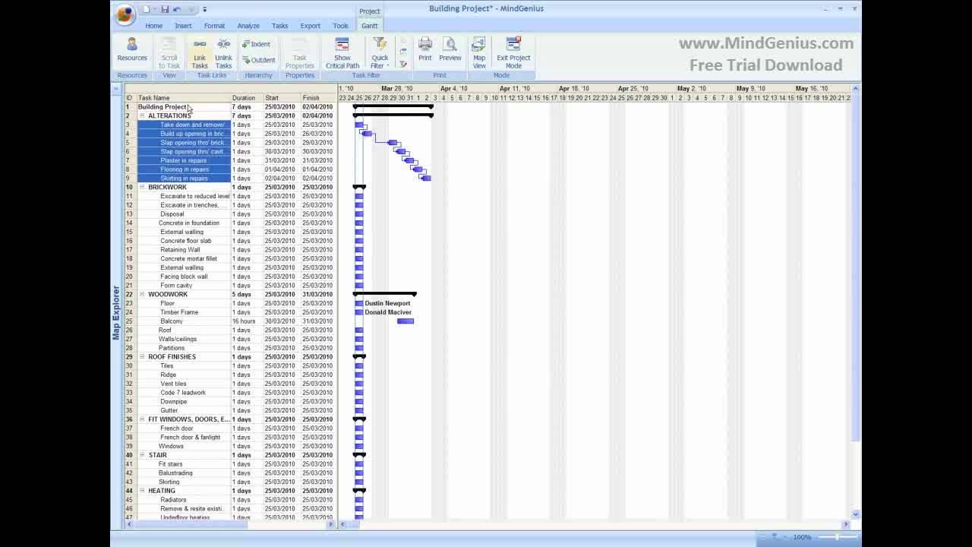Open the Quick Filter dropdown
The image size is (972, 547).
pos(380,52)
